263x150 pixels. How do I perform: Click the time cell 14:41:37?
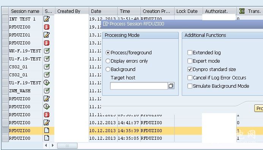click(128, 123)
